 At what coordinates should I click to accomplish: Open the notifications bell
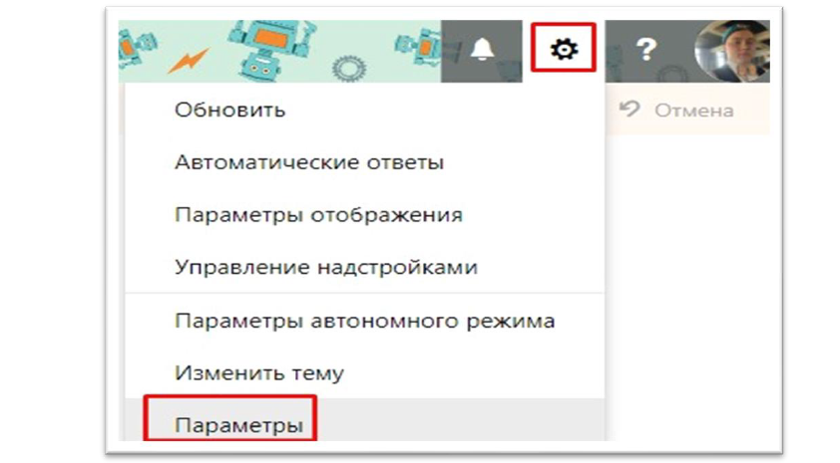click(x=482, y=50)
